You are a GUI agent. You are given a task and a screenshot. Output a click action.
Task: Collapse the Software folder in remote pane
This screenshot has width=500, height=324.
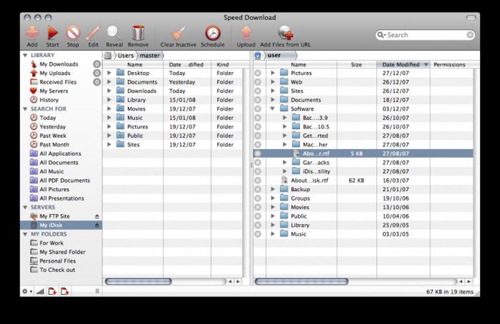pos(273,109)
